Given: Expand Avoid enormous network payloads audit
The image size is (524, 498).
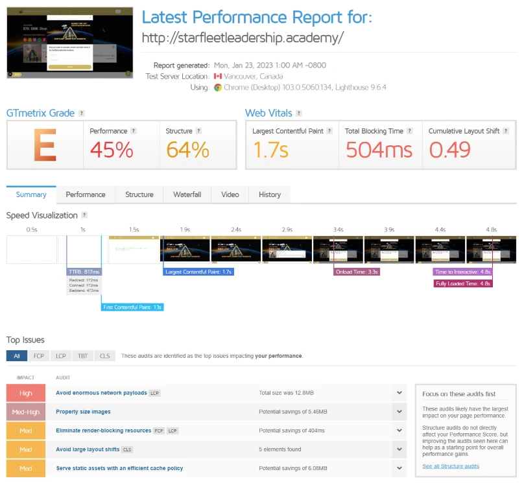Looking at the screenshot, I should coord(399,393).
